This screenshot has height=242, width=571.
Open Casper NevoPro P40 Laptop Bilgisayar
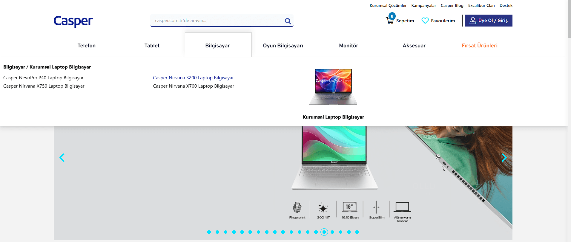43,78
